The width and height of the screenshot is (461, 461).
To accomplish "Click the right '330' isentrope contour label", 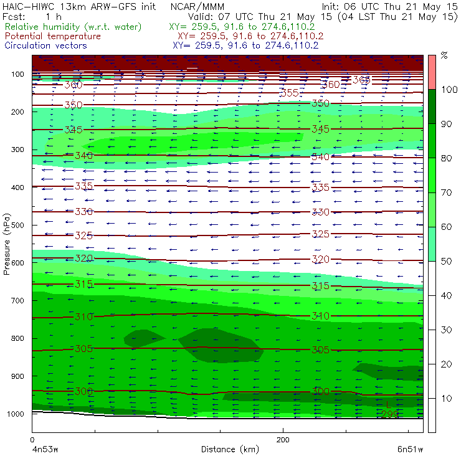I will pos(320,212).
